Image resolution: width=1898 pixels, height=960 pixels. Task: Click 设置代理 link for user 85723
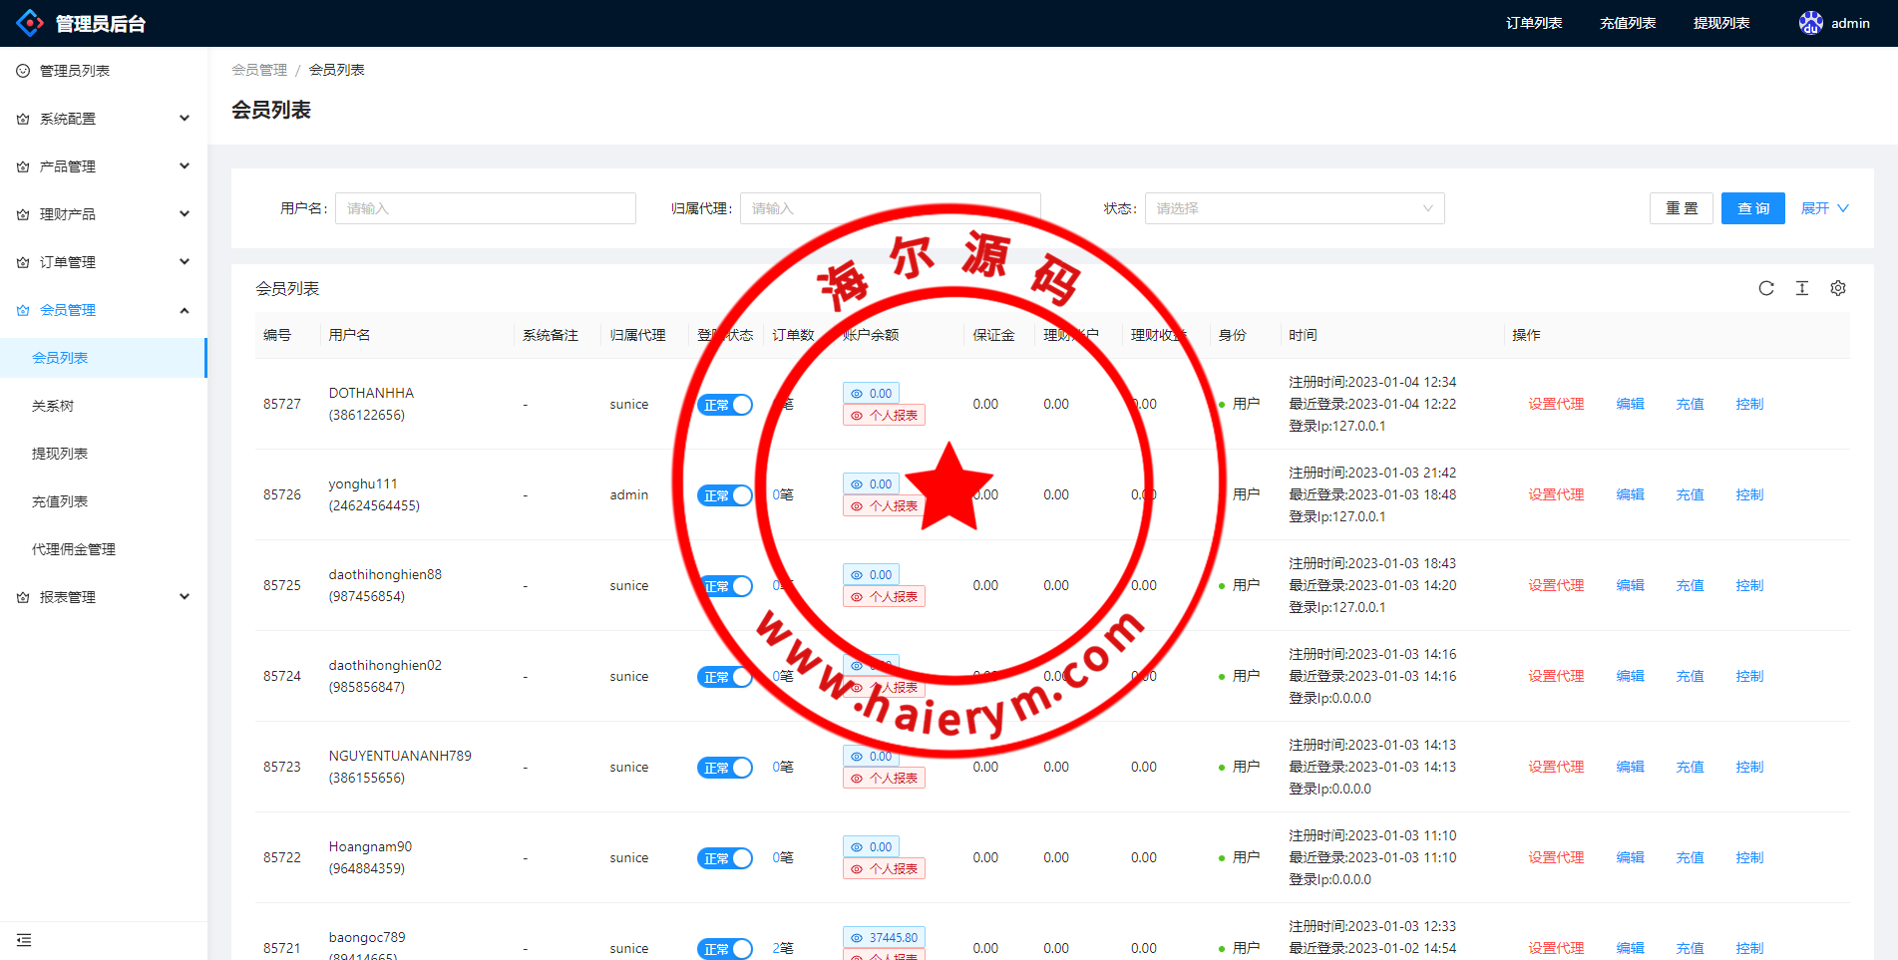click(x=1555, y=767)
